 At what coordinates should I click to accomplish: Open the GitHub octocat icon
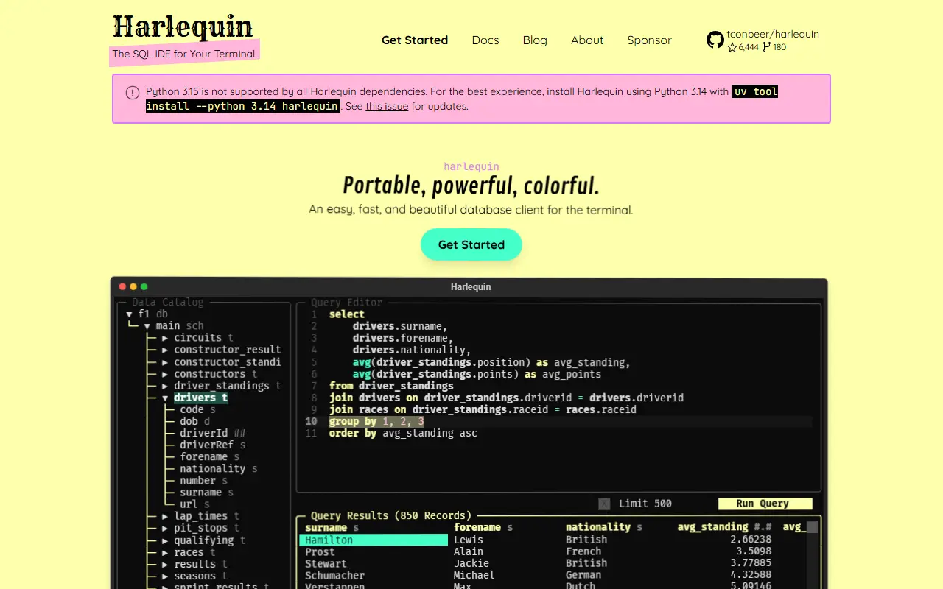click(715, 40)
